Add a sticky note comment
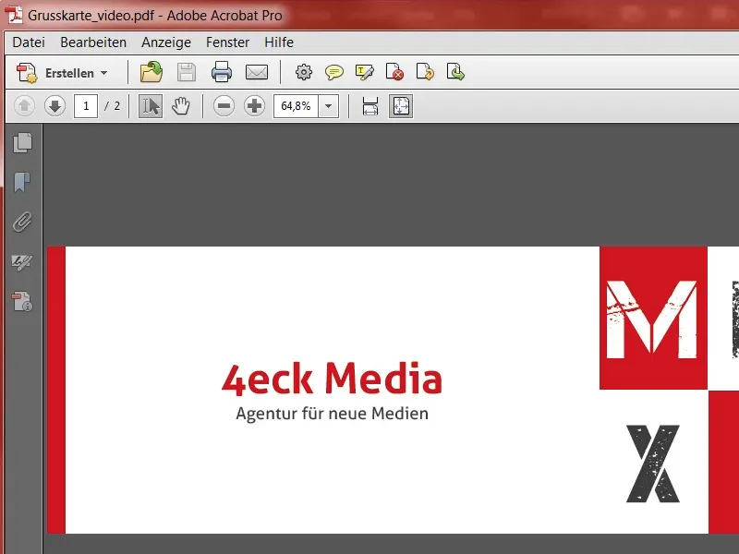The width and height of the screenshot is (739, 554). point(334,73)
